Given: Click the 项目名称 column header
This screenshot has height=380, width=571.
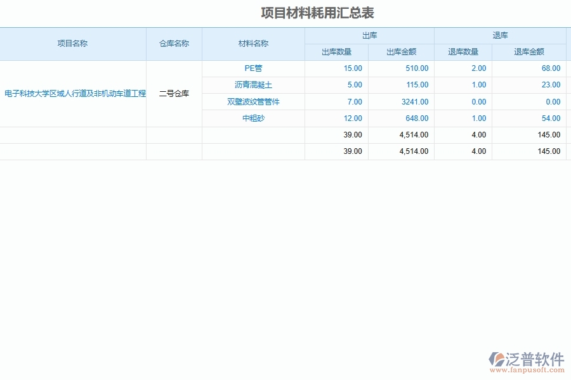Looking at the screenshot, I should [x=74, y=44].
